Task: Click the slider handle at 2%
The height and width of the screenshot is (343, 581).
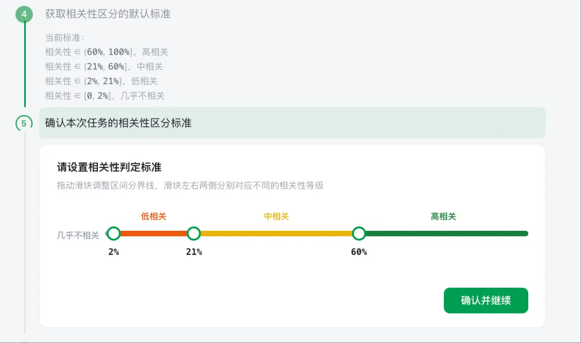Action: click(x=114, y=233)
